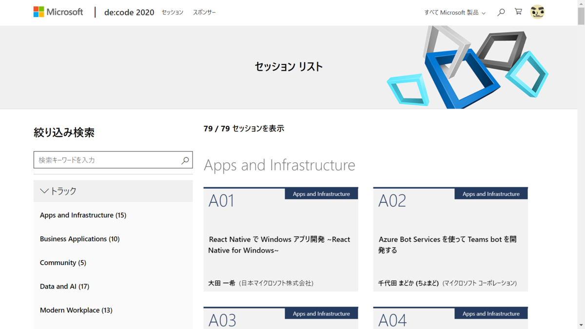Click the Microsoft logo
Viewport: 585px width, 329px height.
click(58, 12)
